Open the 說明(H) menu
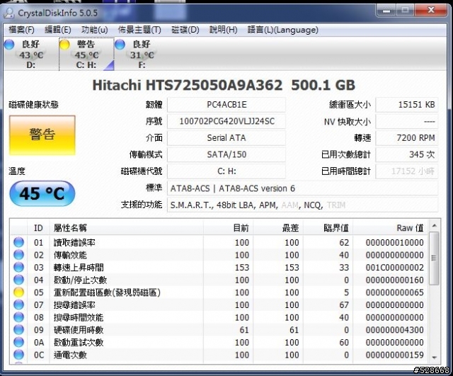The height and width of the screenshot is (376, 453). coord(224,30)
